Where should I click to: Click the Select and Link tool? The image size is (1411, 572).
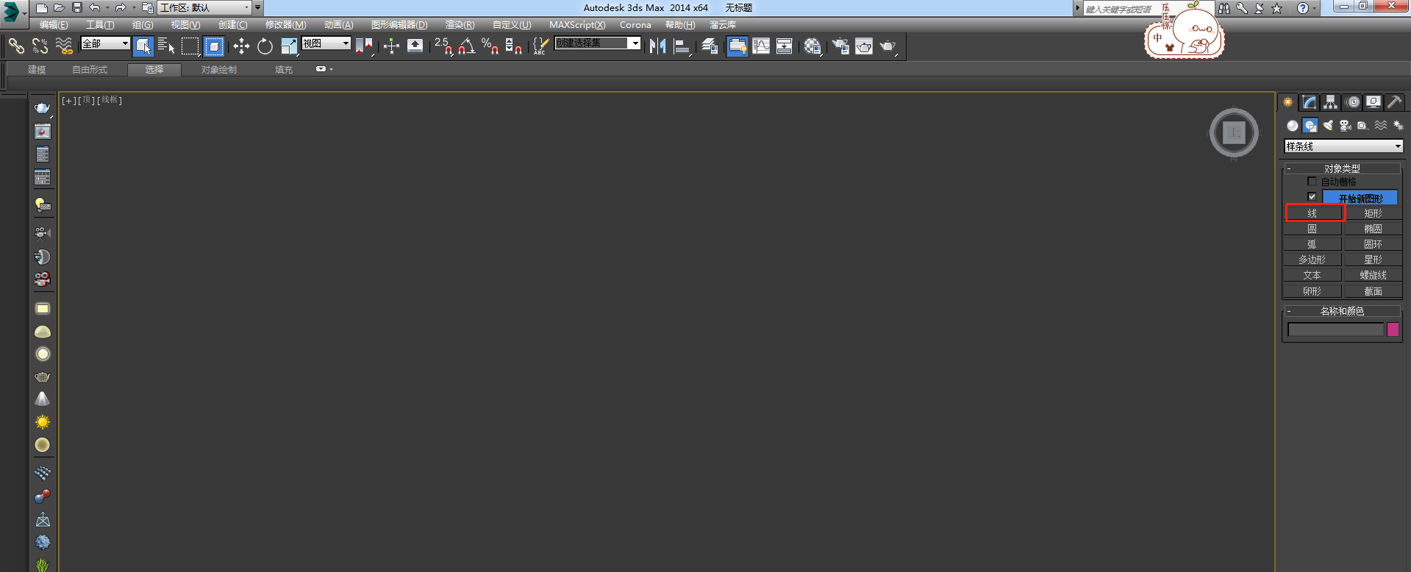[16, 46]
